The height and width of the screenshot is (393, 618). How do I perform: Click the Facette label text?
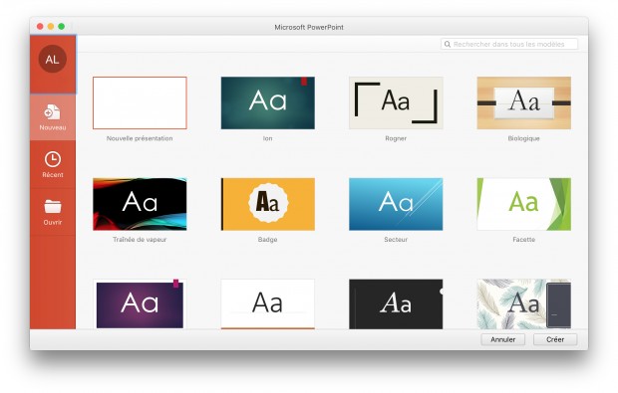coord(523,239)
